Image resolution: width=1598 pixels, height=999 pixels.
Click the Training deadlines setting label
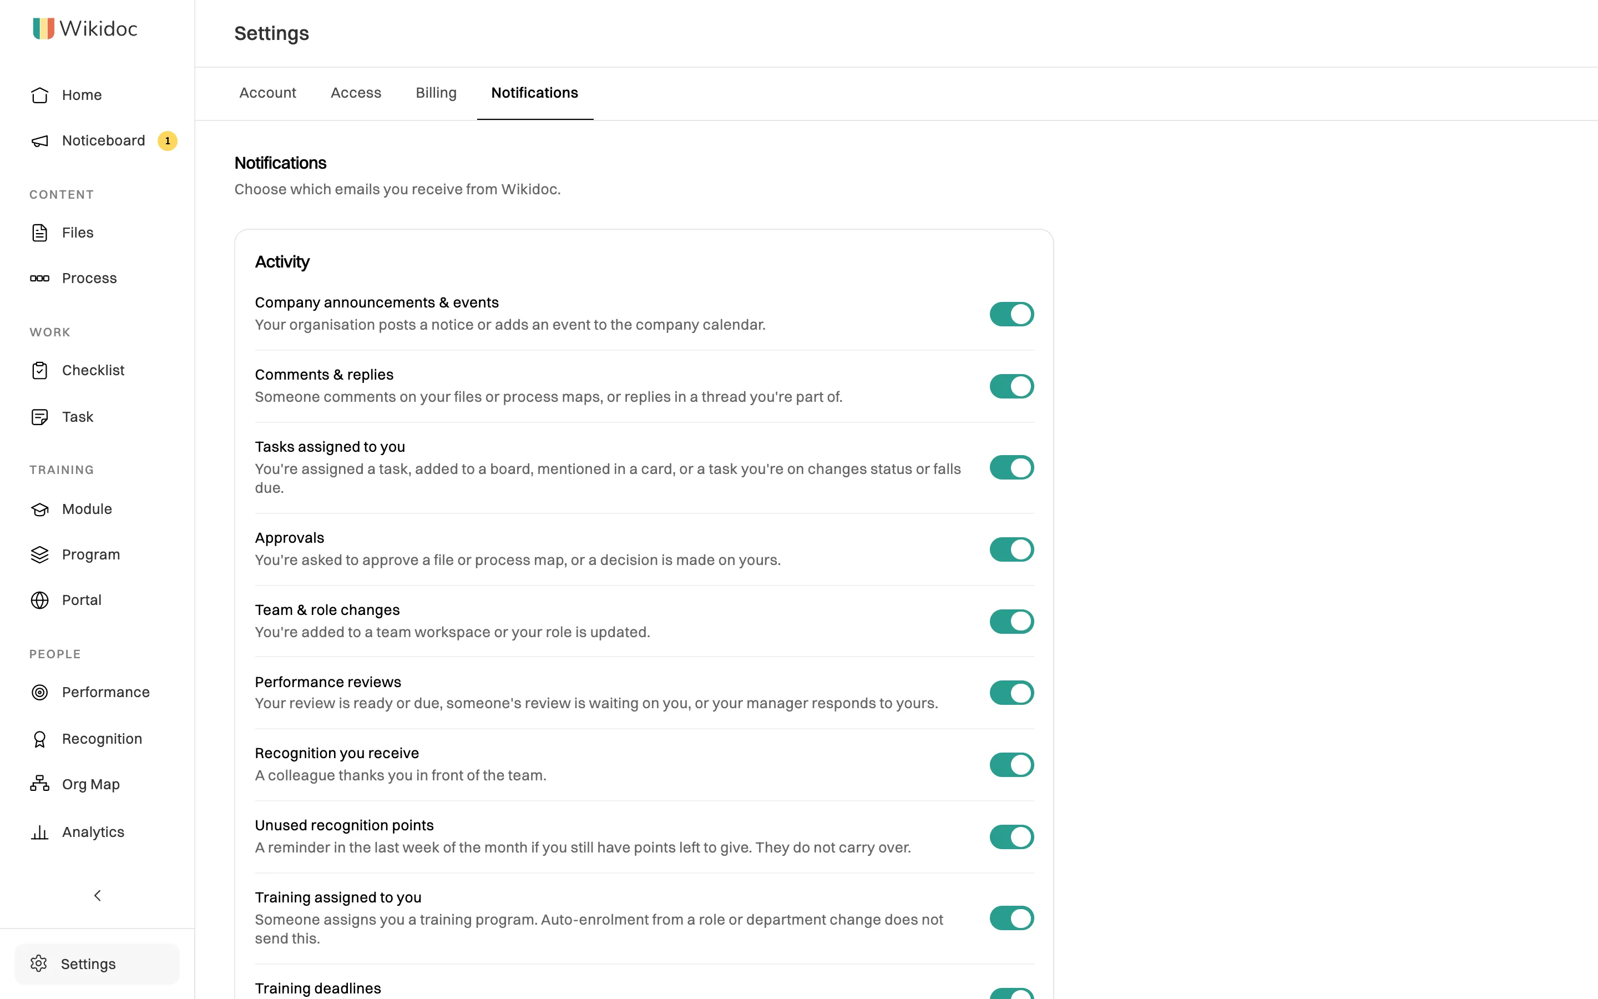(x=317, y=988)
